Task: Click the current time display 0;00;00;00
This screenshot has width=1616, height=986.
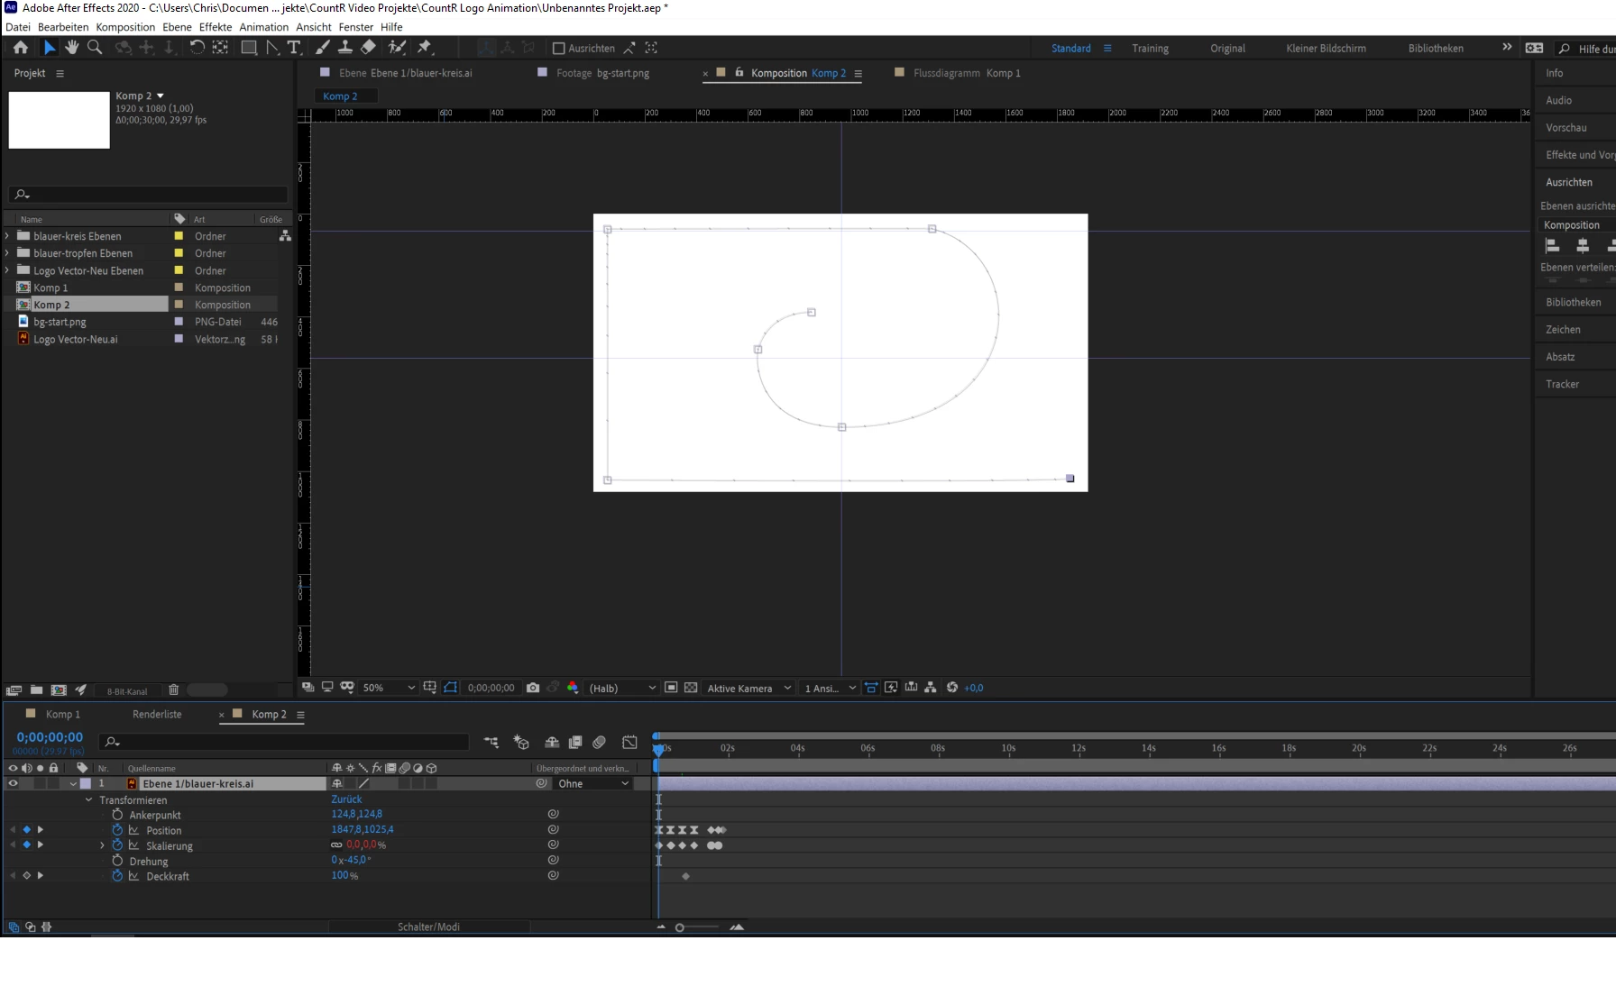Action: coord(50,737)
